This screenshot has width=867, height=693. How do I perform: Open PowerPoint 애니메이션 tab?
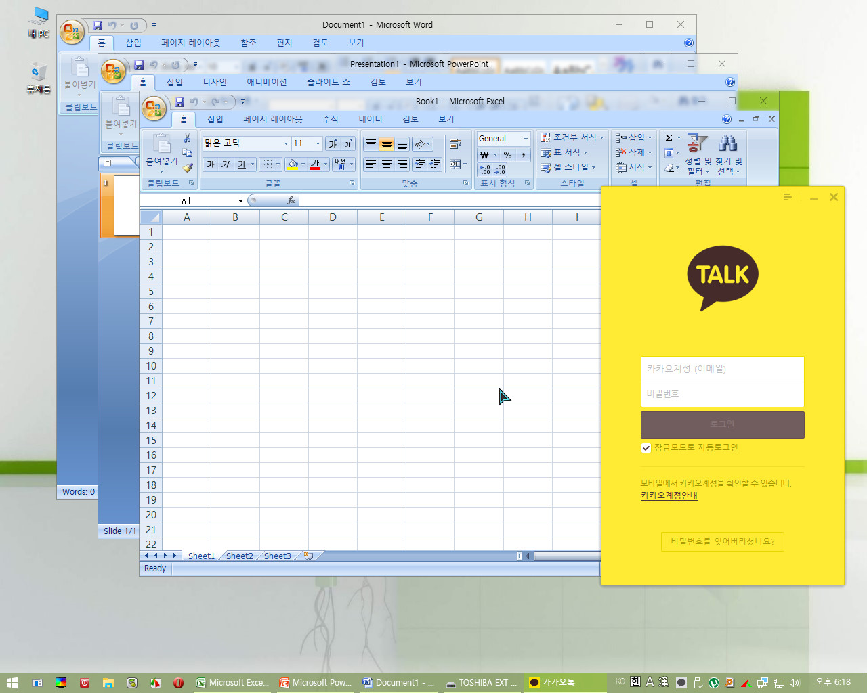(x=267, y=82)
